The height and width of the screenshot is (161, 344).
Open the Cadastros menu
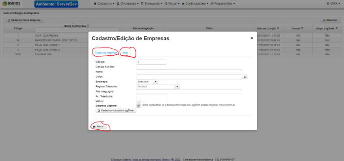(x=104, y=4)
